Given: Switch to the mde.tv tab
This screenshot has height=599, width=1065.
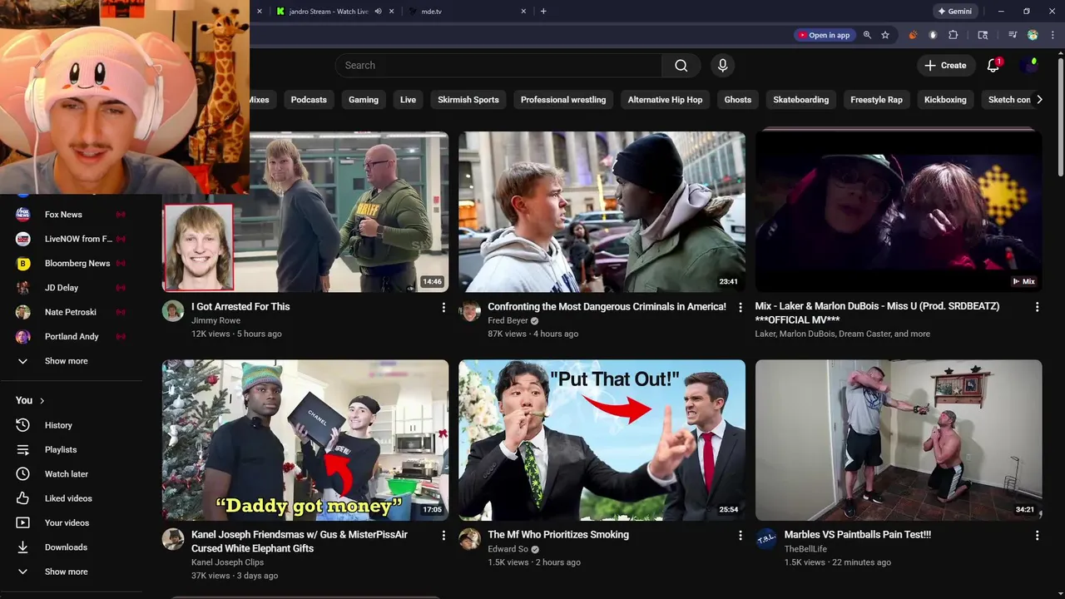Looking at the screenshot, I should click(466, 12).
